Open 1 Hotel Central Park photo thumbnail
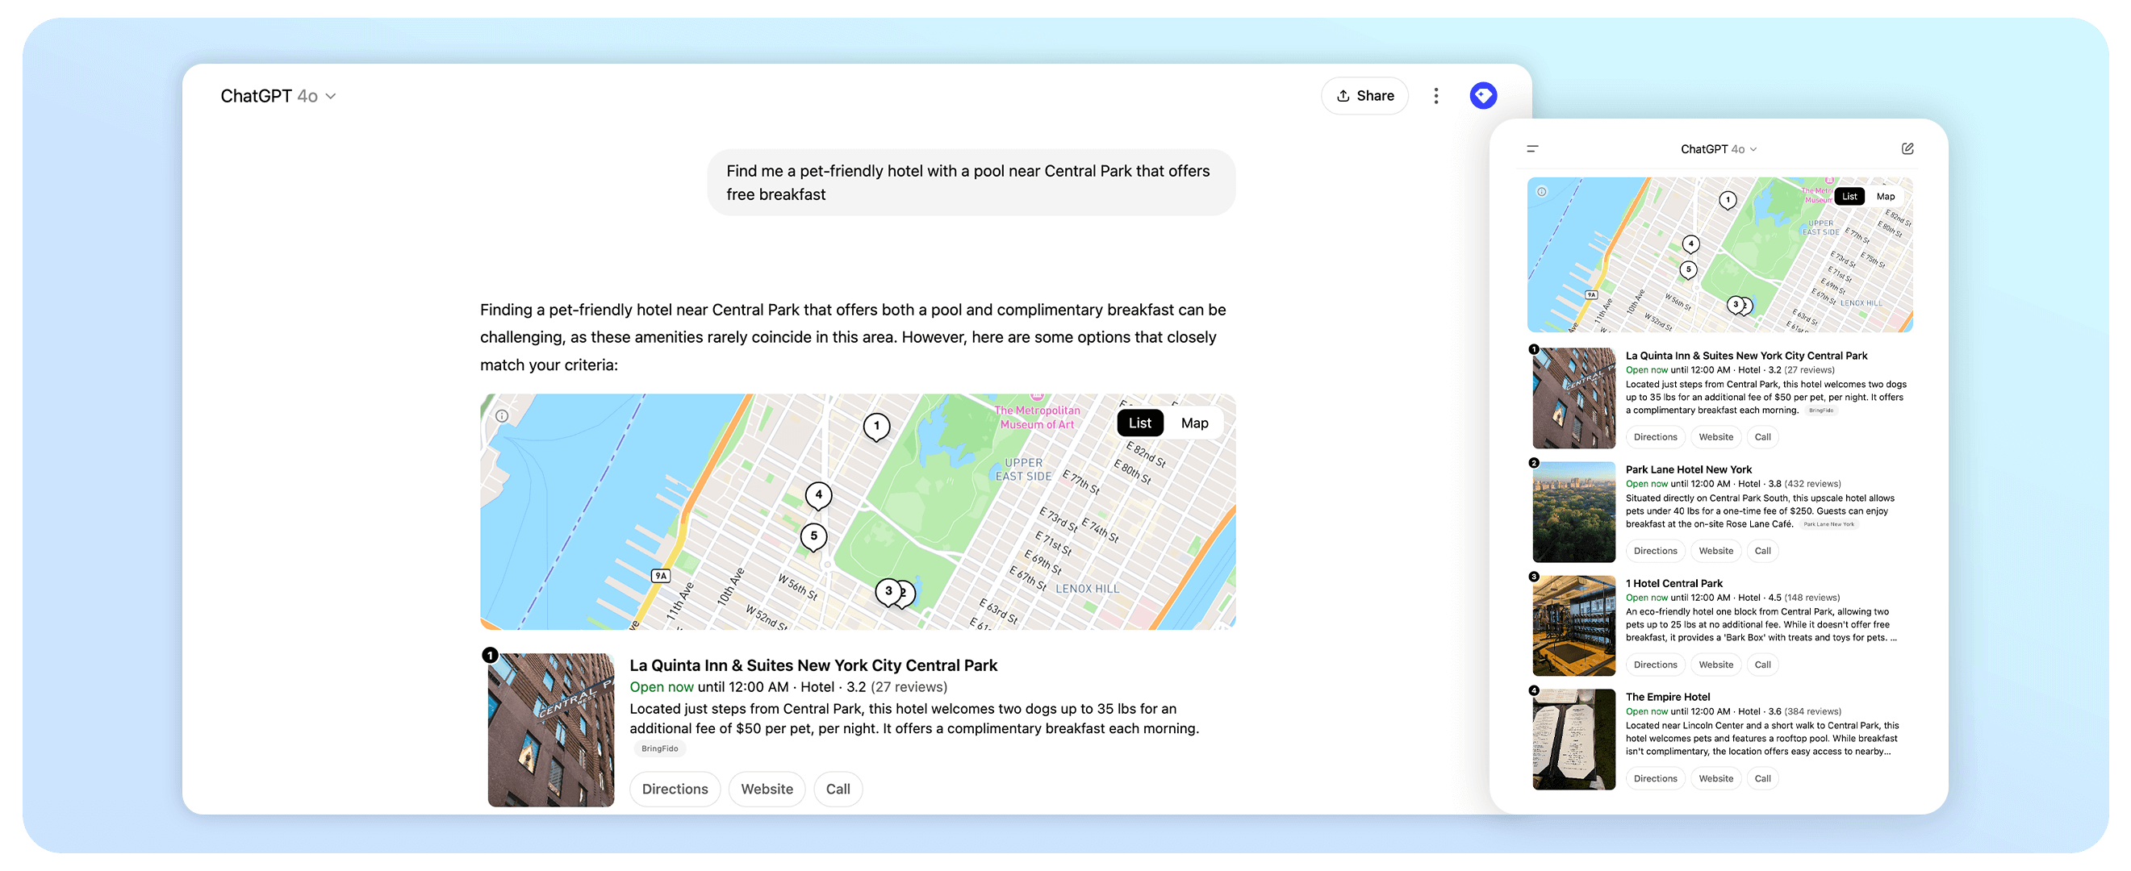The width and height of the screenshot is (2131, 871). click(x=1573, y=625)
